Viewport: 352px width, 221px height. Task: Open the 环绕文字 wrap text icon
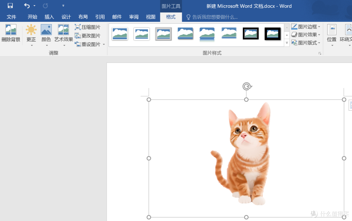point(348,30)
